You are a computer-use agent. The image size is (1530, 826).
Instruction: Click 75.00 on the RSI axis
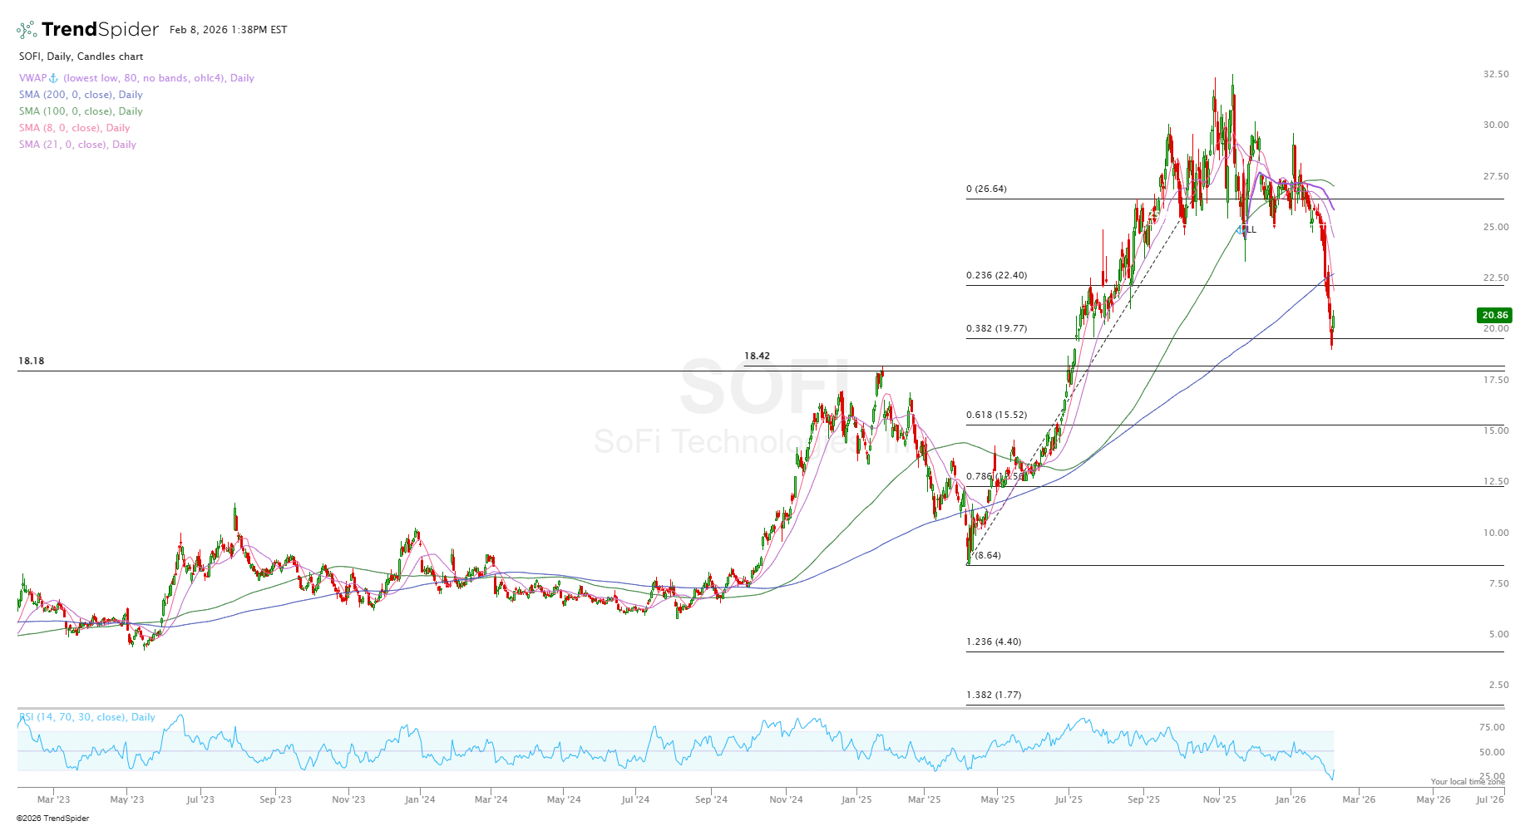1492,728
